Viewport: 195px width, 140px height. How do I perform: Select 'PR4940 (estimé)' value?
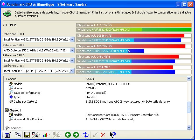(x=96, y=93)
